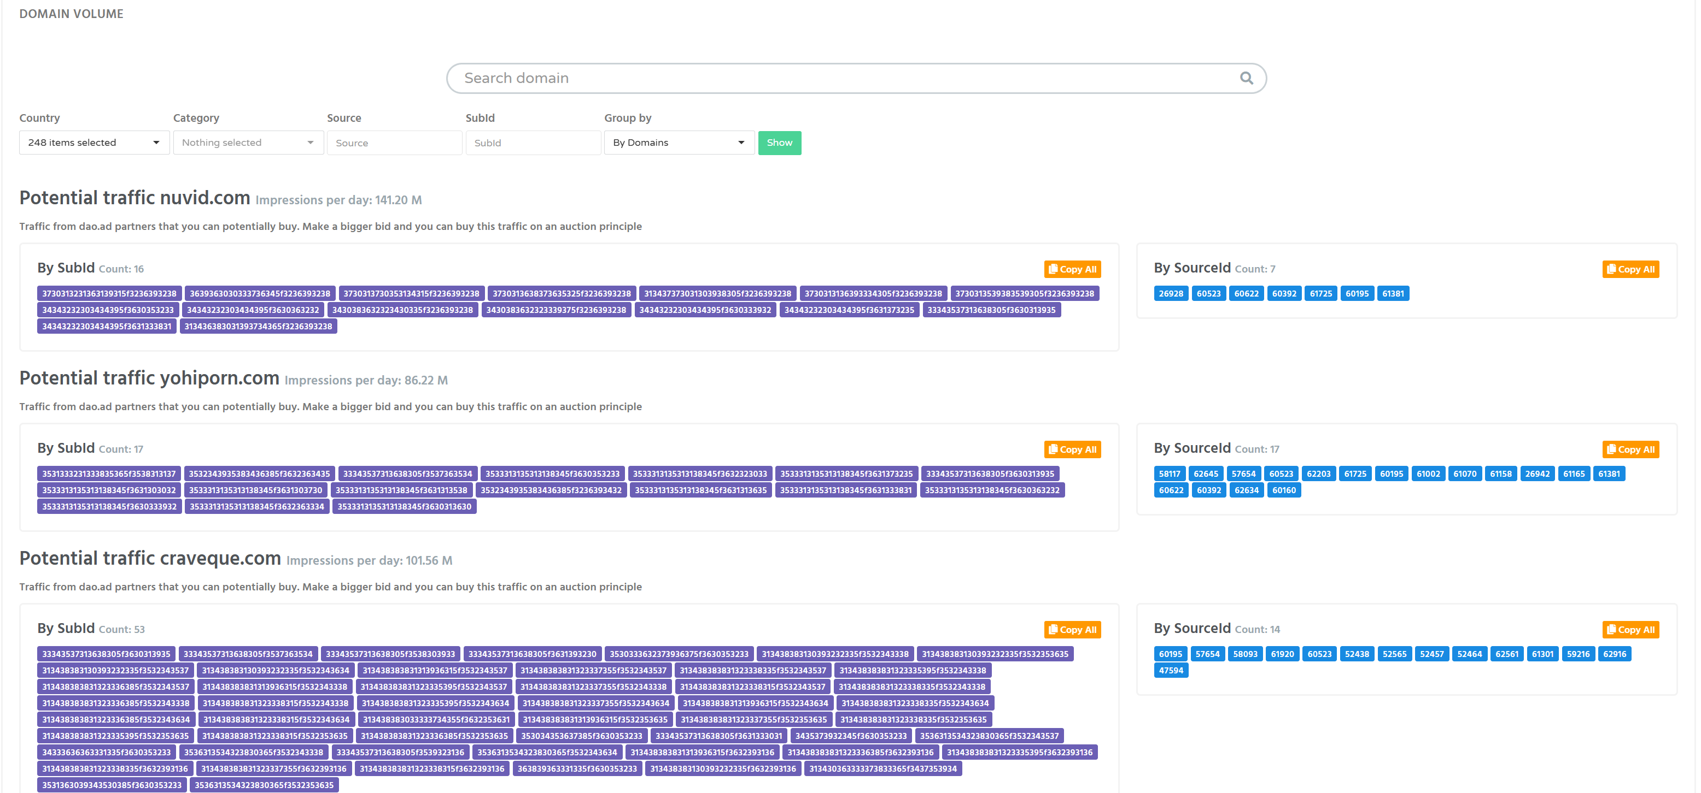
Task: Copy all SourceIds for craveque.com
Action: point(1630,629)
